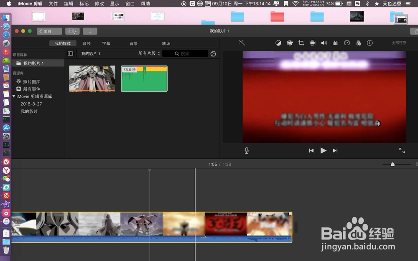The width and height of the screenshot is (418, 261).
Task: Click the eyes-closeup clip in timeline
Action: point(57,224)
